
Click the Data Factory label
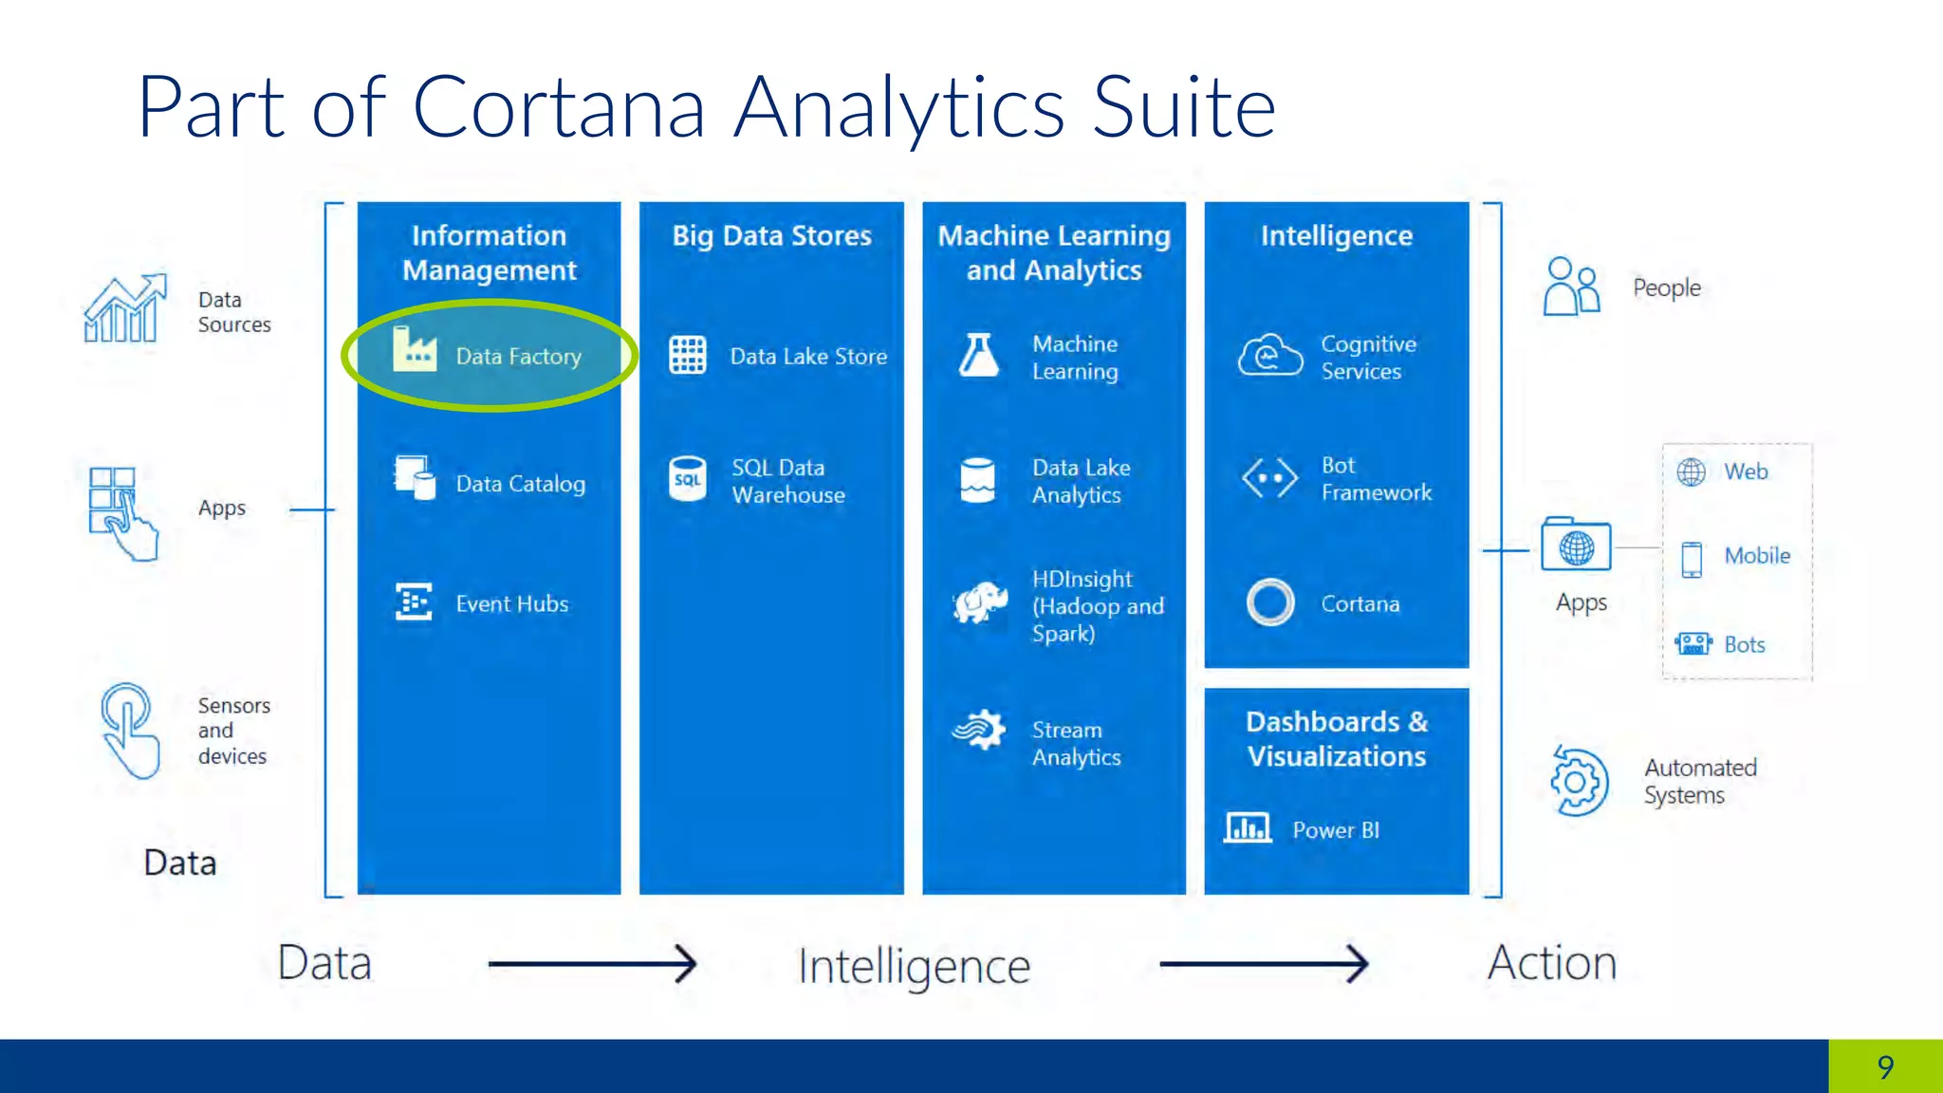click(518, 357)
